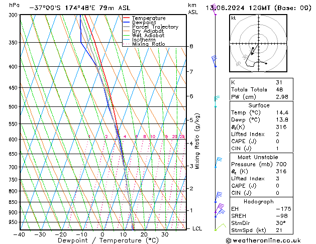
Task: Click the 5 km altitude label
Action: click(x=191, y=120)
